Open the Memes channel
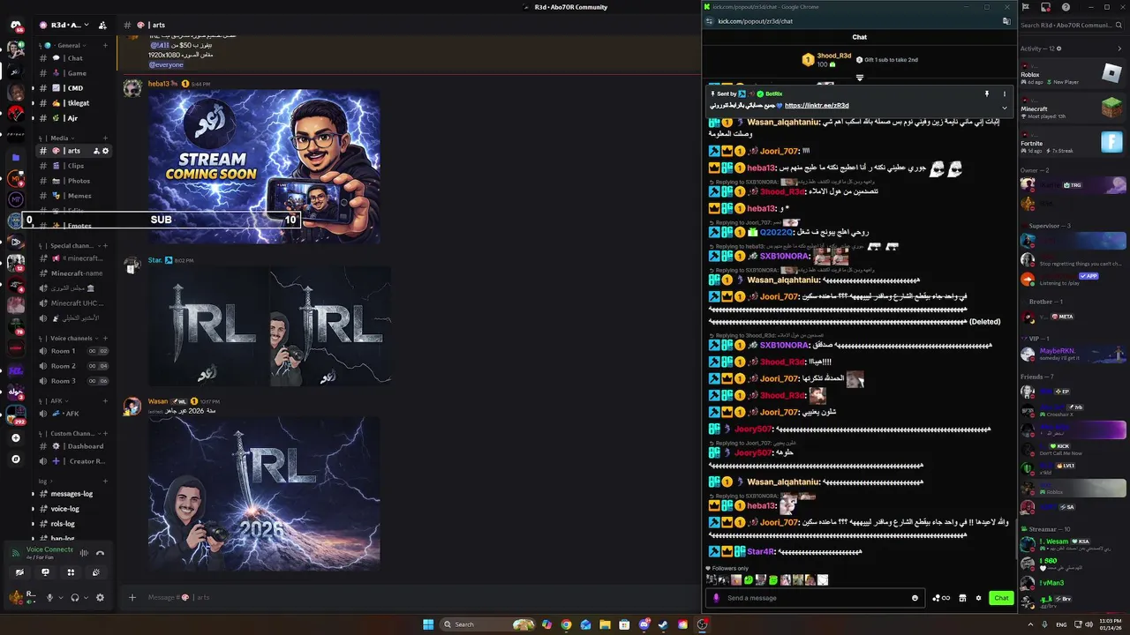This screenshot has height=635, width=1130. [x=74, y=196]
